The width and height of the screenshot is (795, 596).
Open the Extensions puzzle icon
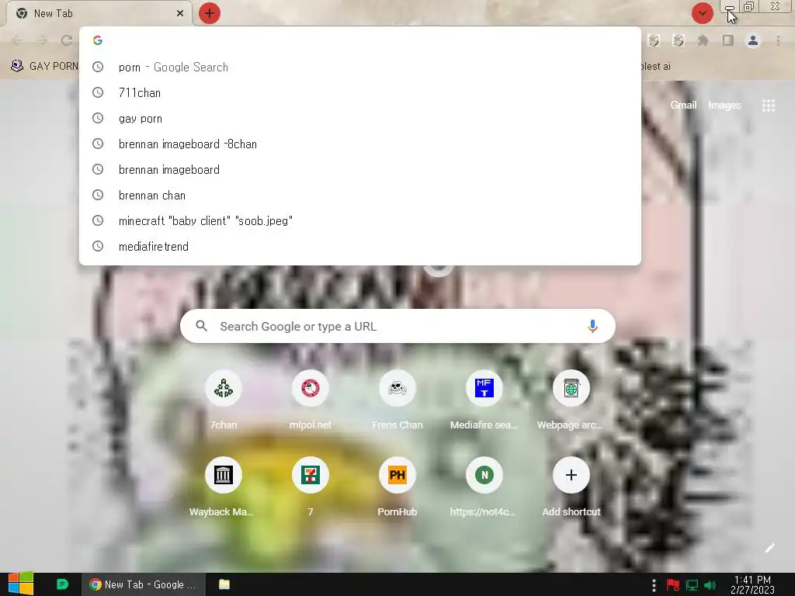tap(703, 40)
